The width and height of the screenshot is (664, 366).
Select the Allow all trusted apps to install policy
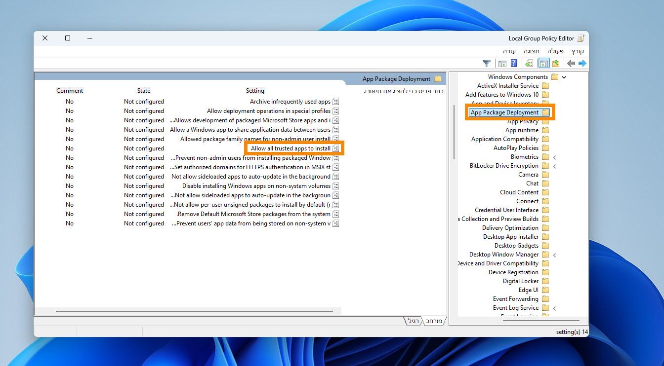(290, 148)
